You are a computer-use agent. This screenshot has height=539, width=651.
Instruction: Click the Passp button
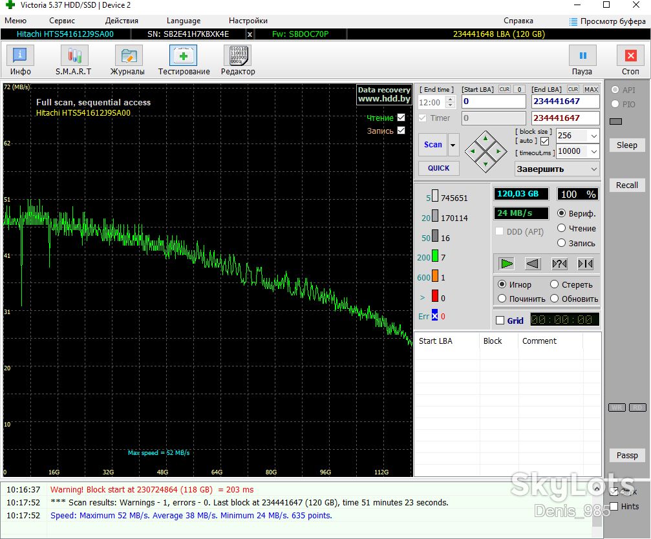pyautogui.click(x=626, y=455)
